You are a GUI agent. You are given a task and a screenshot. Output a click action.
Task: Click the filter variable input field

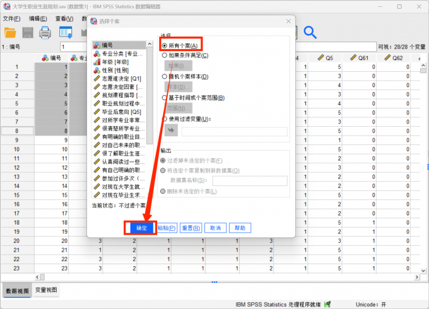235,132
